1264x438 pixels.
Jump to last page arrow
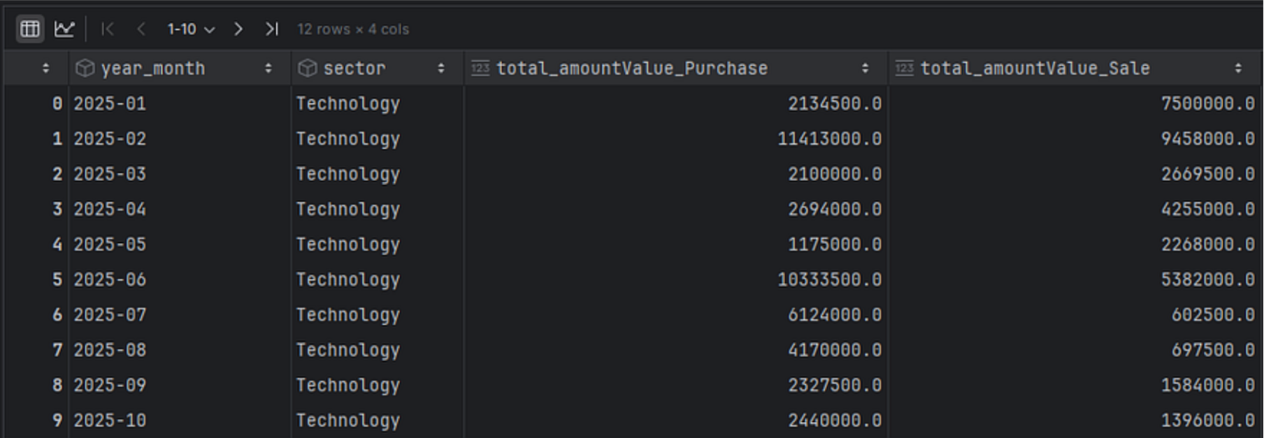coord(271,29)
